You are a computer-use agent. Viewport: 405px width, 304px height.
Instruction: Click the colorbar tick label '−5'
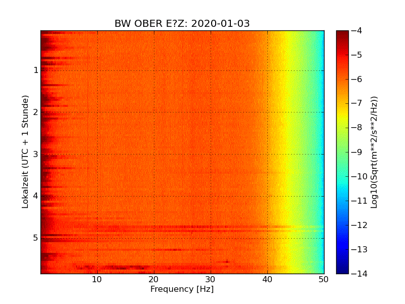pos(357,55)
